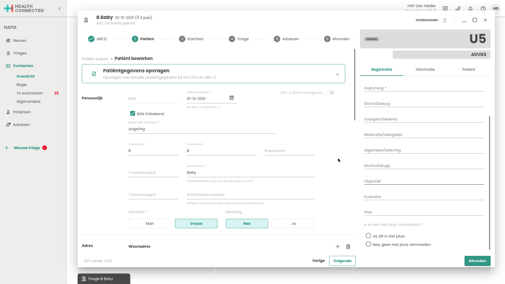Click the clipboard icon beside Extern dossier
Image resolution: width=505 pixels, height=284 pixels.
tap(445, 20)
